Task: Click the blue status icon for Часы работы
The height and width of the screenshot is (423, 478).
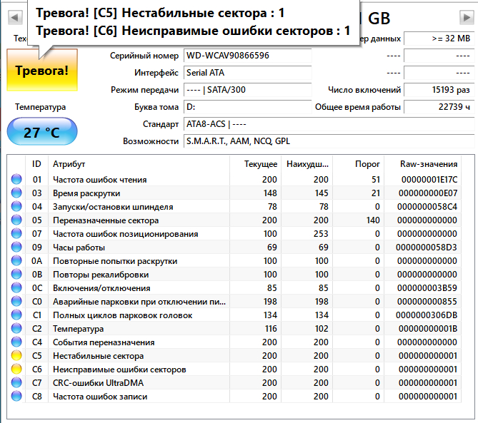Action: [x=16, y=248]
